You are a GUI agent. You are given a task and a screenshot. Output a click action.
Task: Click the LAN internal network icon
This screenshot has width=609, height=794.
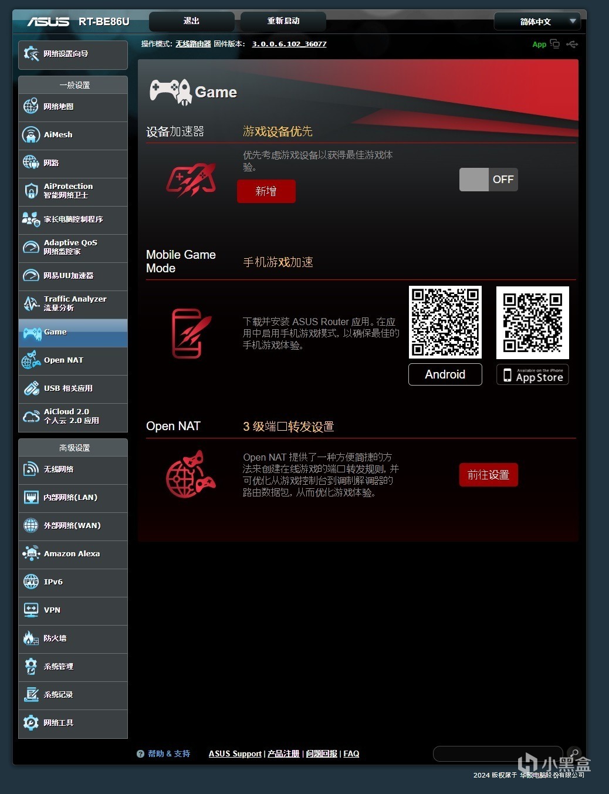click(31, 497)
